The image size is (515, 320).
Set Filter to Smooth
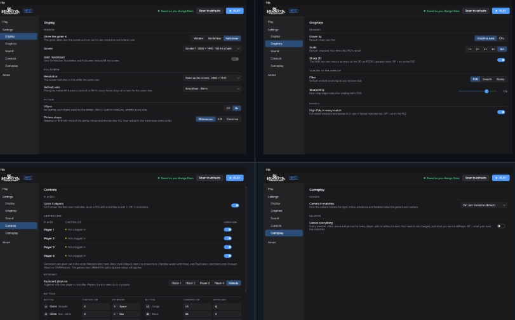[487, 79]
